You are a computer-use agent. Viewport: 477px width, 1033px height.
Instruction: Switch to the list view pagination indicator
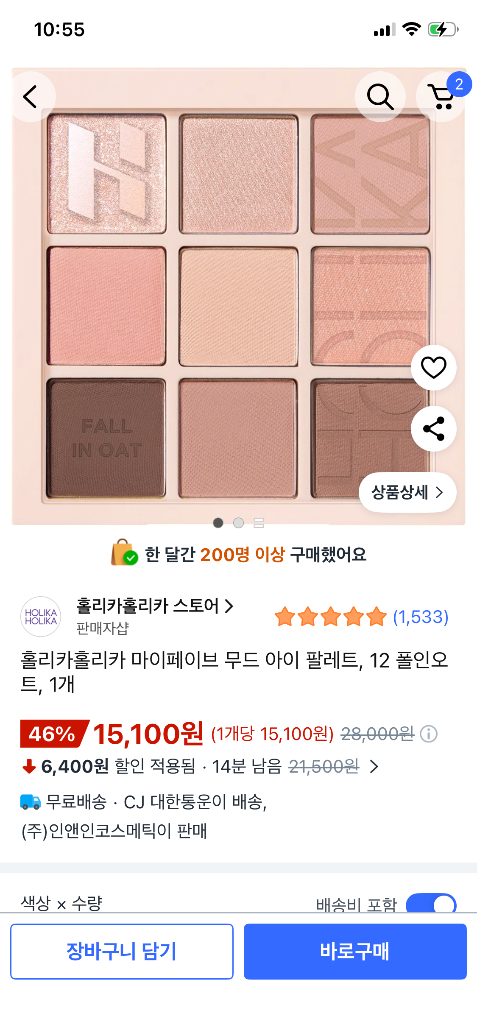(x=259, y=523)
